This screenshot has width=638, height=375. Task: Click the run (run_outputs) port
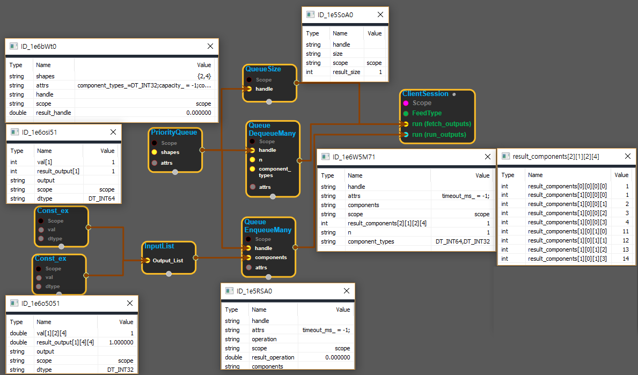click(x=406, y=135)
